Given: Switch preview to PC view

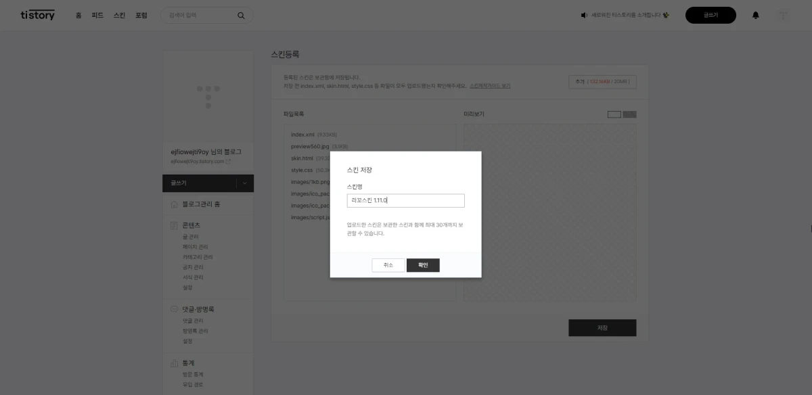Looking at the screenshot, I should (x=614, y=114).
